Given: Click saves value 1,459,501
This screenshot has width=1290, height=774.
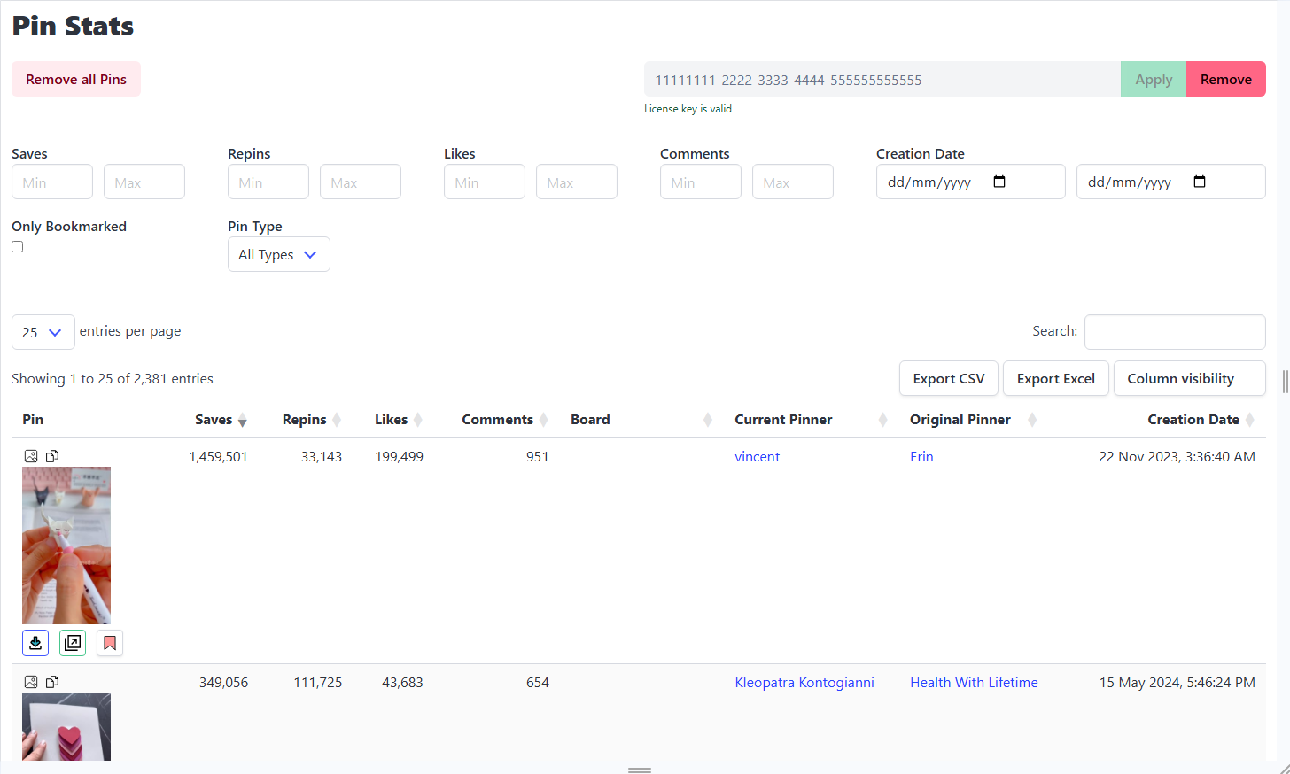Looking at the screenshot, I should tap(218, 457).
